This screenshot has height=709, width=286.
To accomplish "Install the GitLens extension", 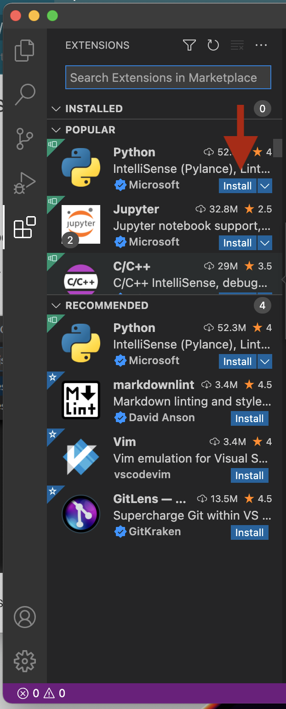I will click(x=250, y=532).
